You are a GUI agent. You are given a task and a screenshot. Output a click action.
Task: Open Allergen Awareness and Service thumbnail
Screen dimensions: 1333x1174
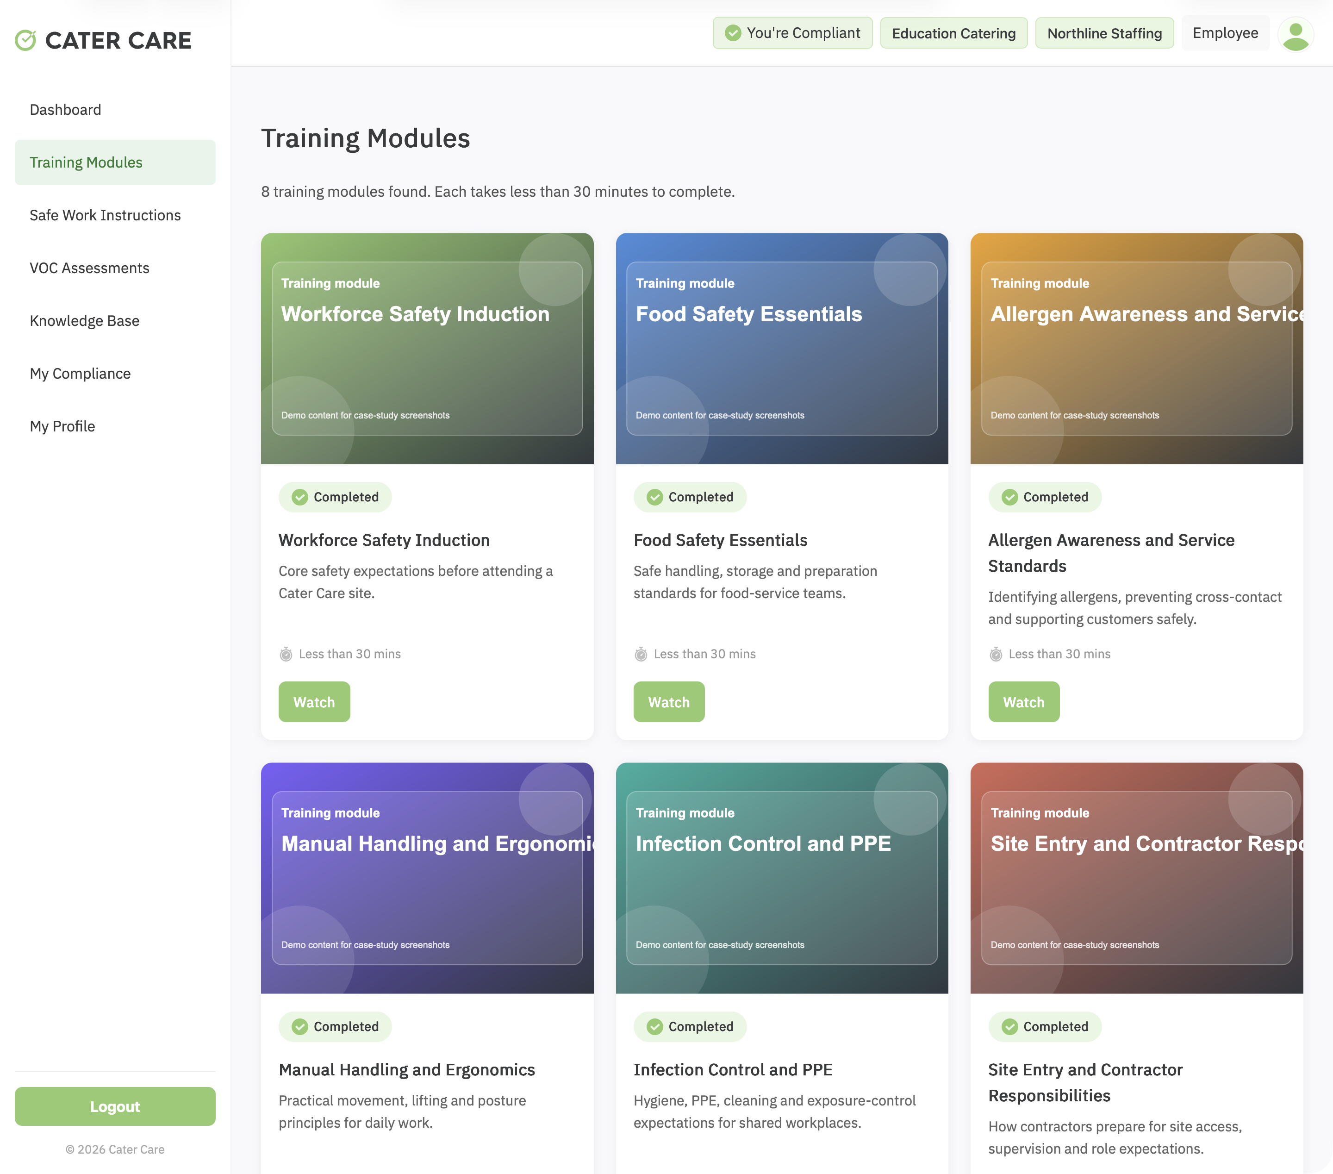click(1137, 348)
